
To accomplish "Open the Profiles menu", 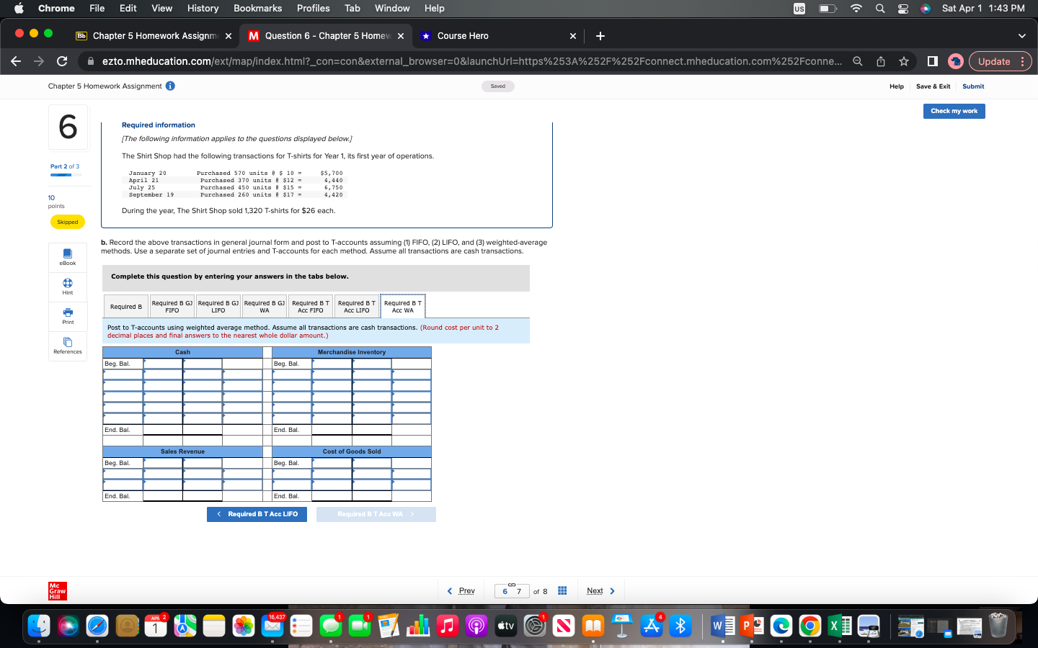I will 313,9.
